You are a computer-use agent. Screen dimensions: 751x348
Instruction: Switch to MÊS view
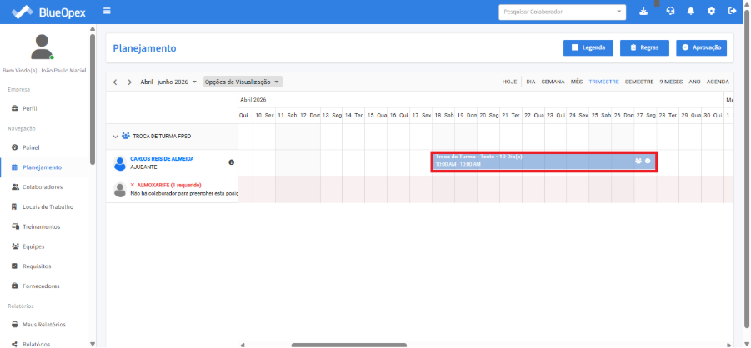[577, 82]
